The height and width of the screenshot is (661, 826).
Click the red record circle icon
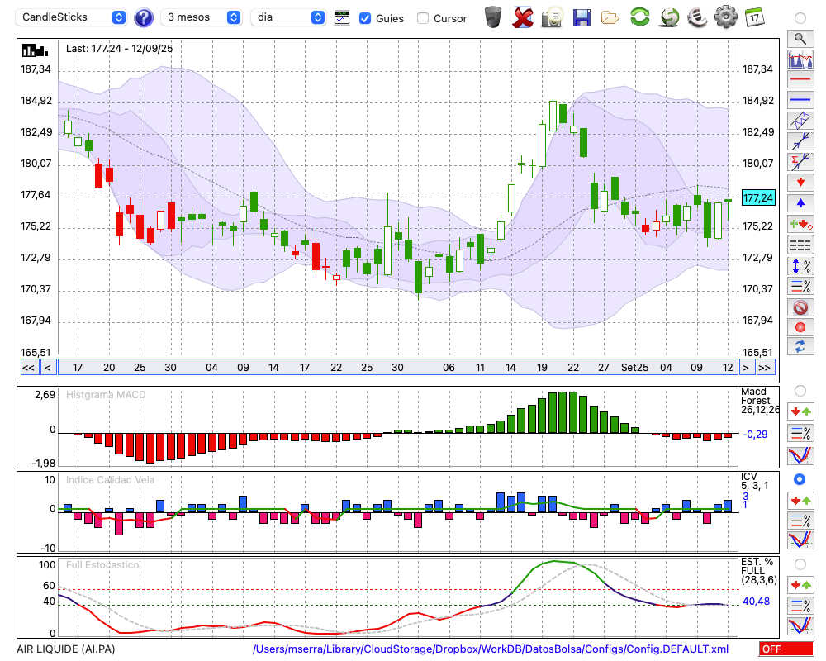(x=800, y=327)
